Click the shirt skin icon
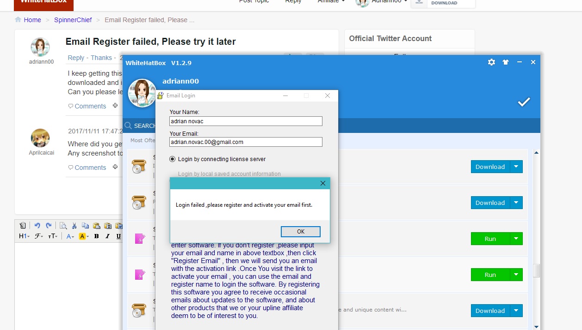The image size is (582, 330). click(x=506, y=62)
